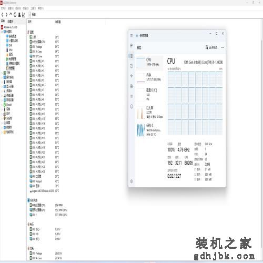The height and width of the screenshot is (263, 263).
Task: Click Run new task in Task Manager
Action: [211, 47]
